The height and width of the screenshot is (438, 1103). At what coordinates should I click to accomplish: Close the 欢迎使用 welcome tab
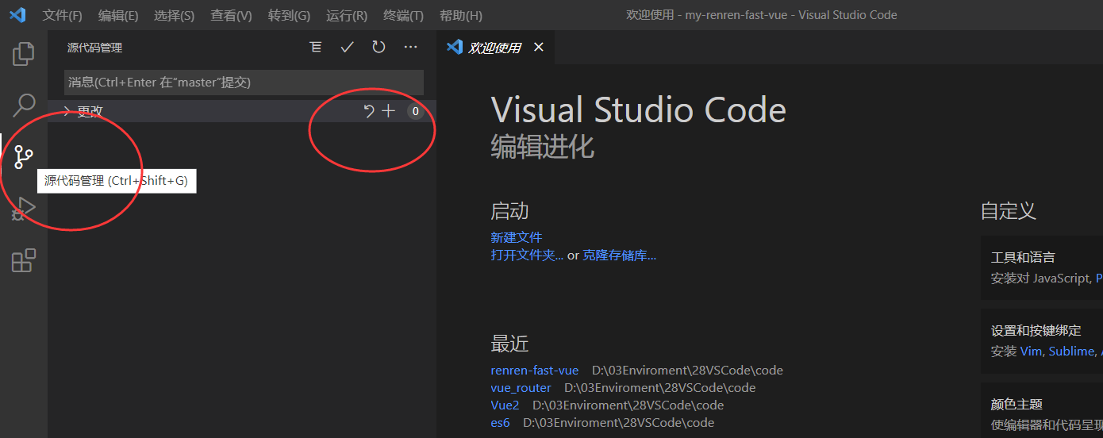(539, 48)
